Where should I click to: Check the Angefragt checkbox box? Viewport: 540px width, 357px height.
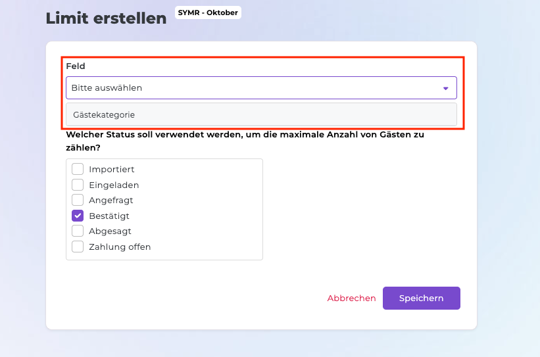(78, 200)
